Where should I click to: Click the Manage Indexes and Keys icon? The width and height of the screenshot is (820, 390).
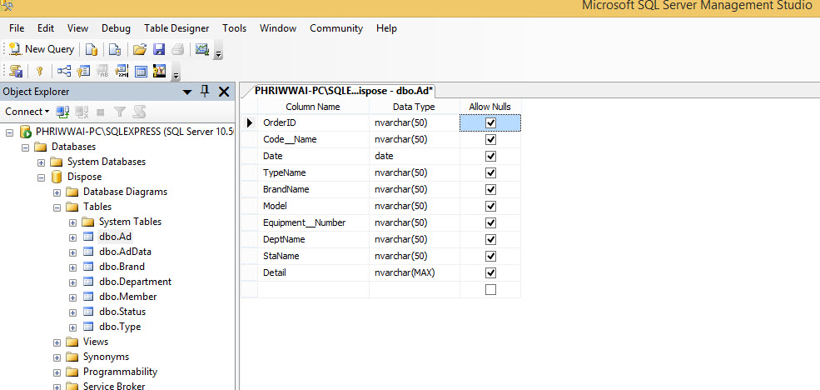coord(84,71)
